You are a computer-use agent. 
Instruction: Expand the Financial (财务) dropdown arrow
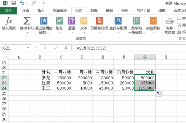click(x=60, y=32)
